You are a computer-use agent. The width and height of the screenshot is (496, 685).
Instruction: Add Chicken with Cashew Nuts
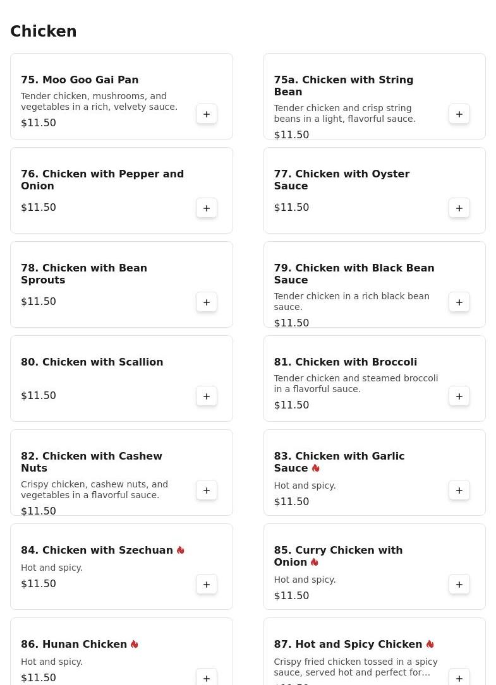click(207, 491)
